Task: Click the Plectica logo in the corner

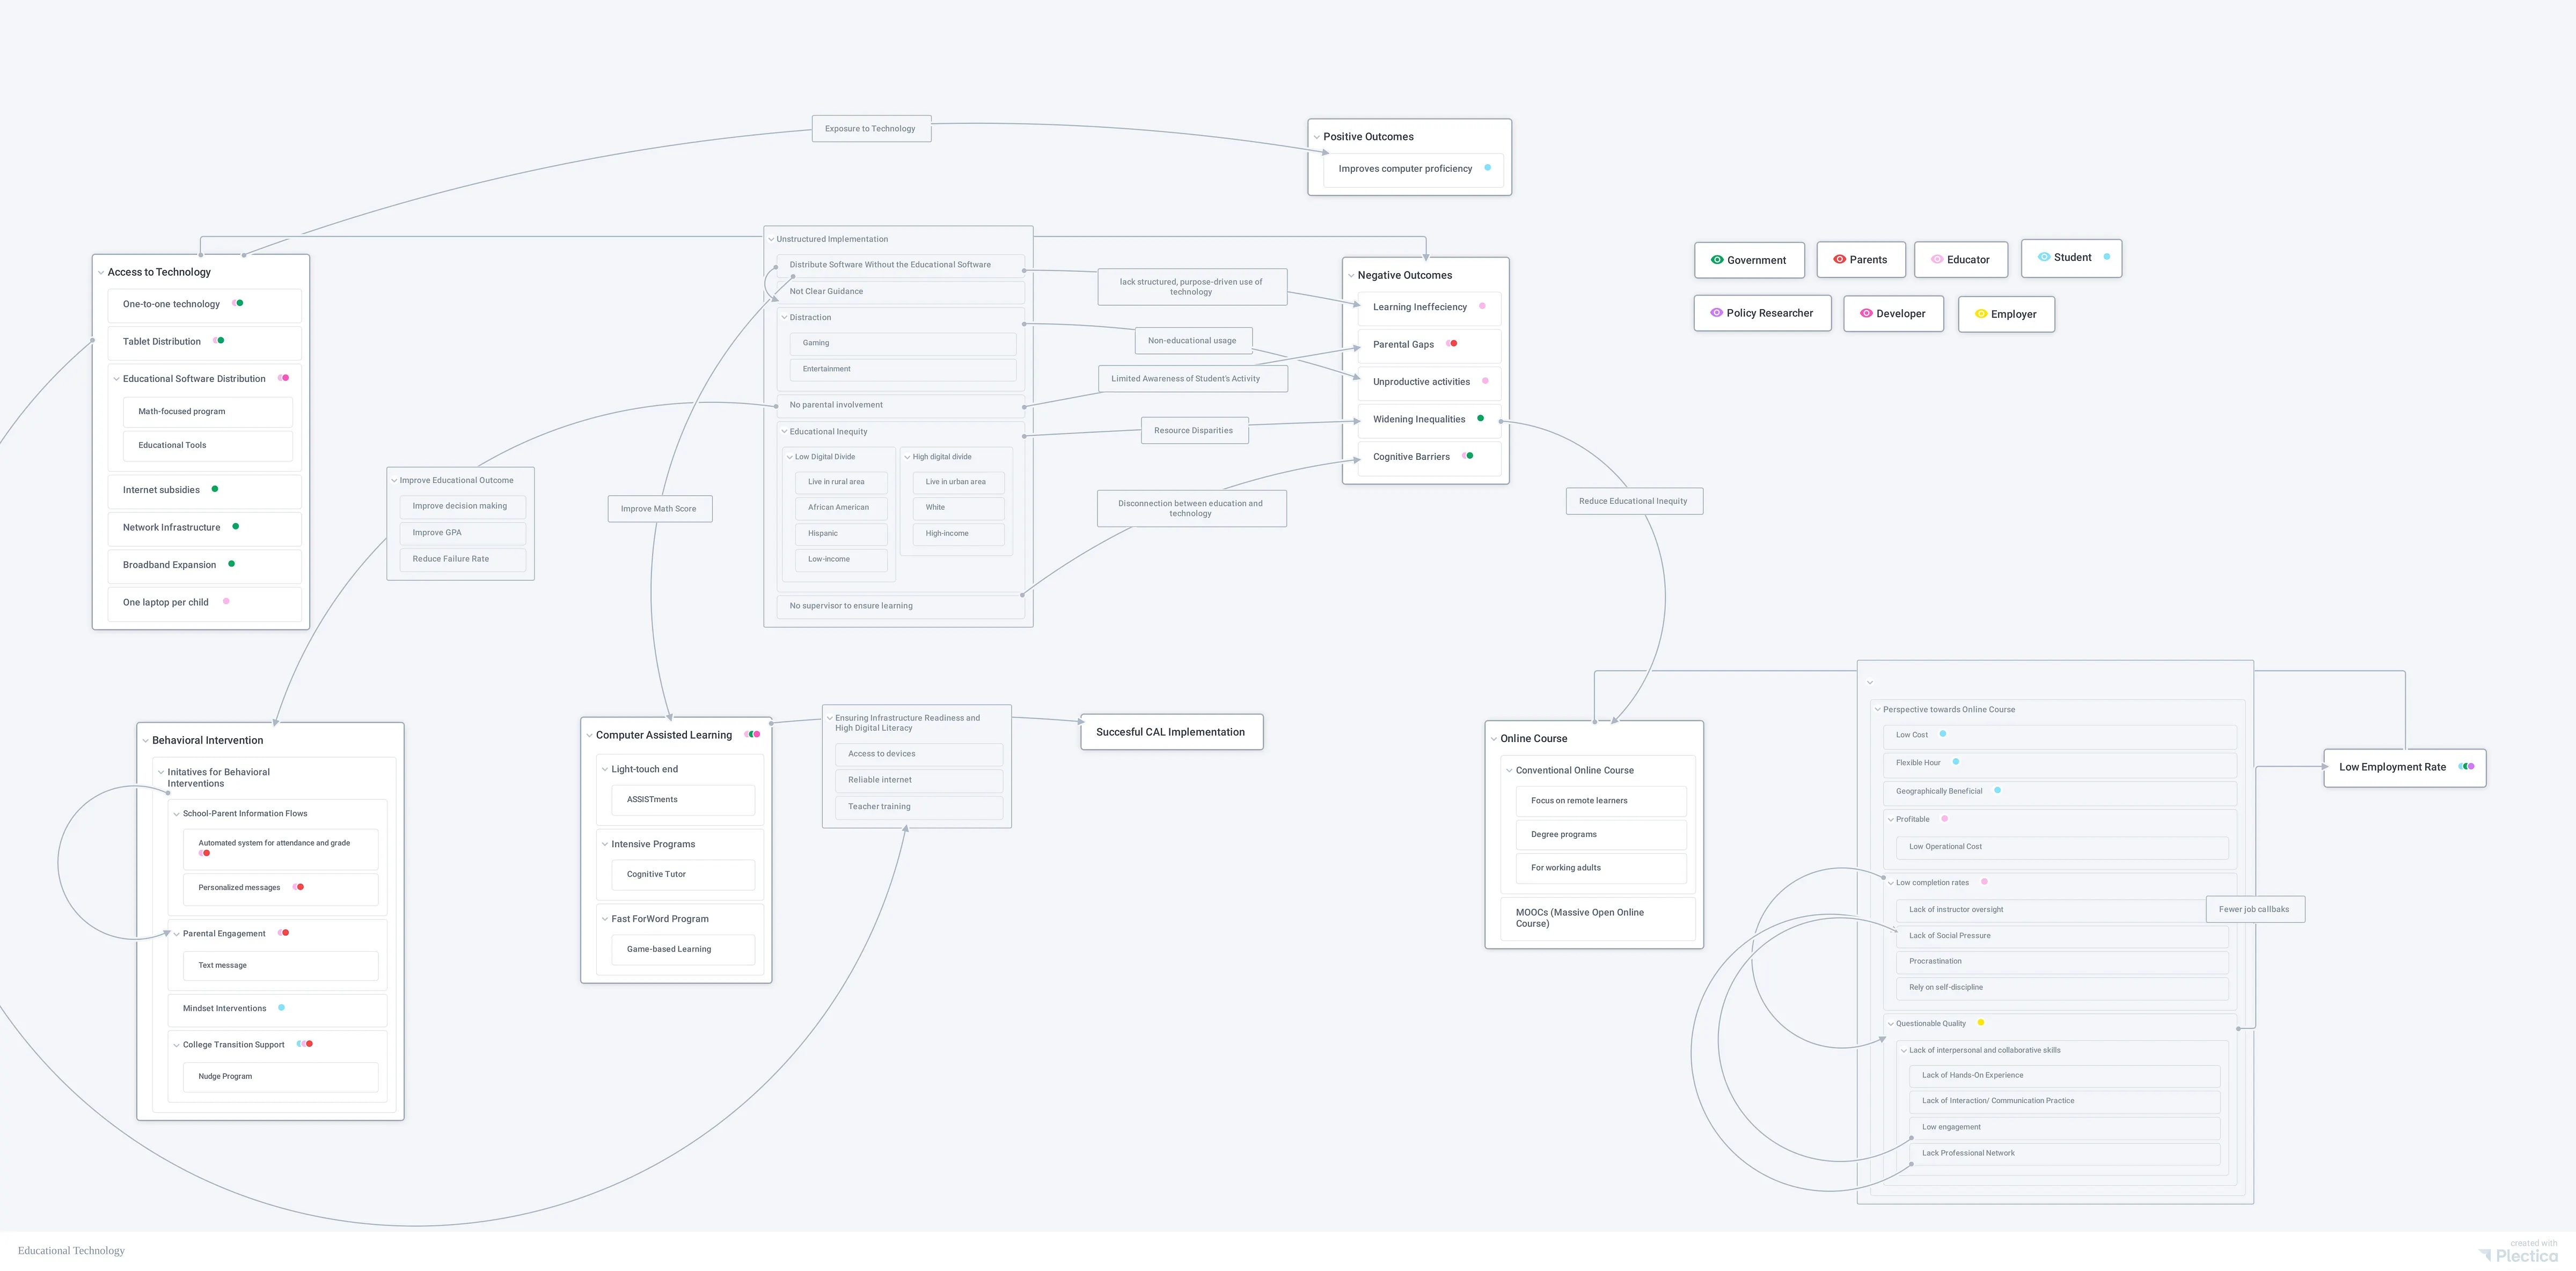Action: (x=2518, y=1255)
